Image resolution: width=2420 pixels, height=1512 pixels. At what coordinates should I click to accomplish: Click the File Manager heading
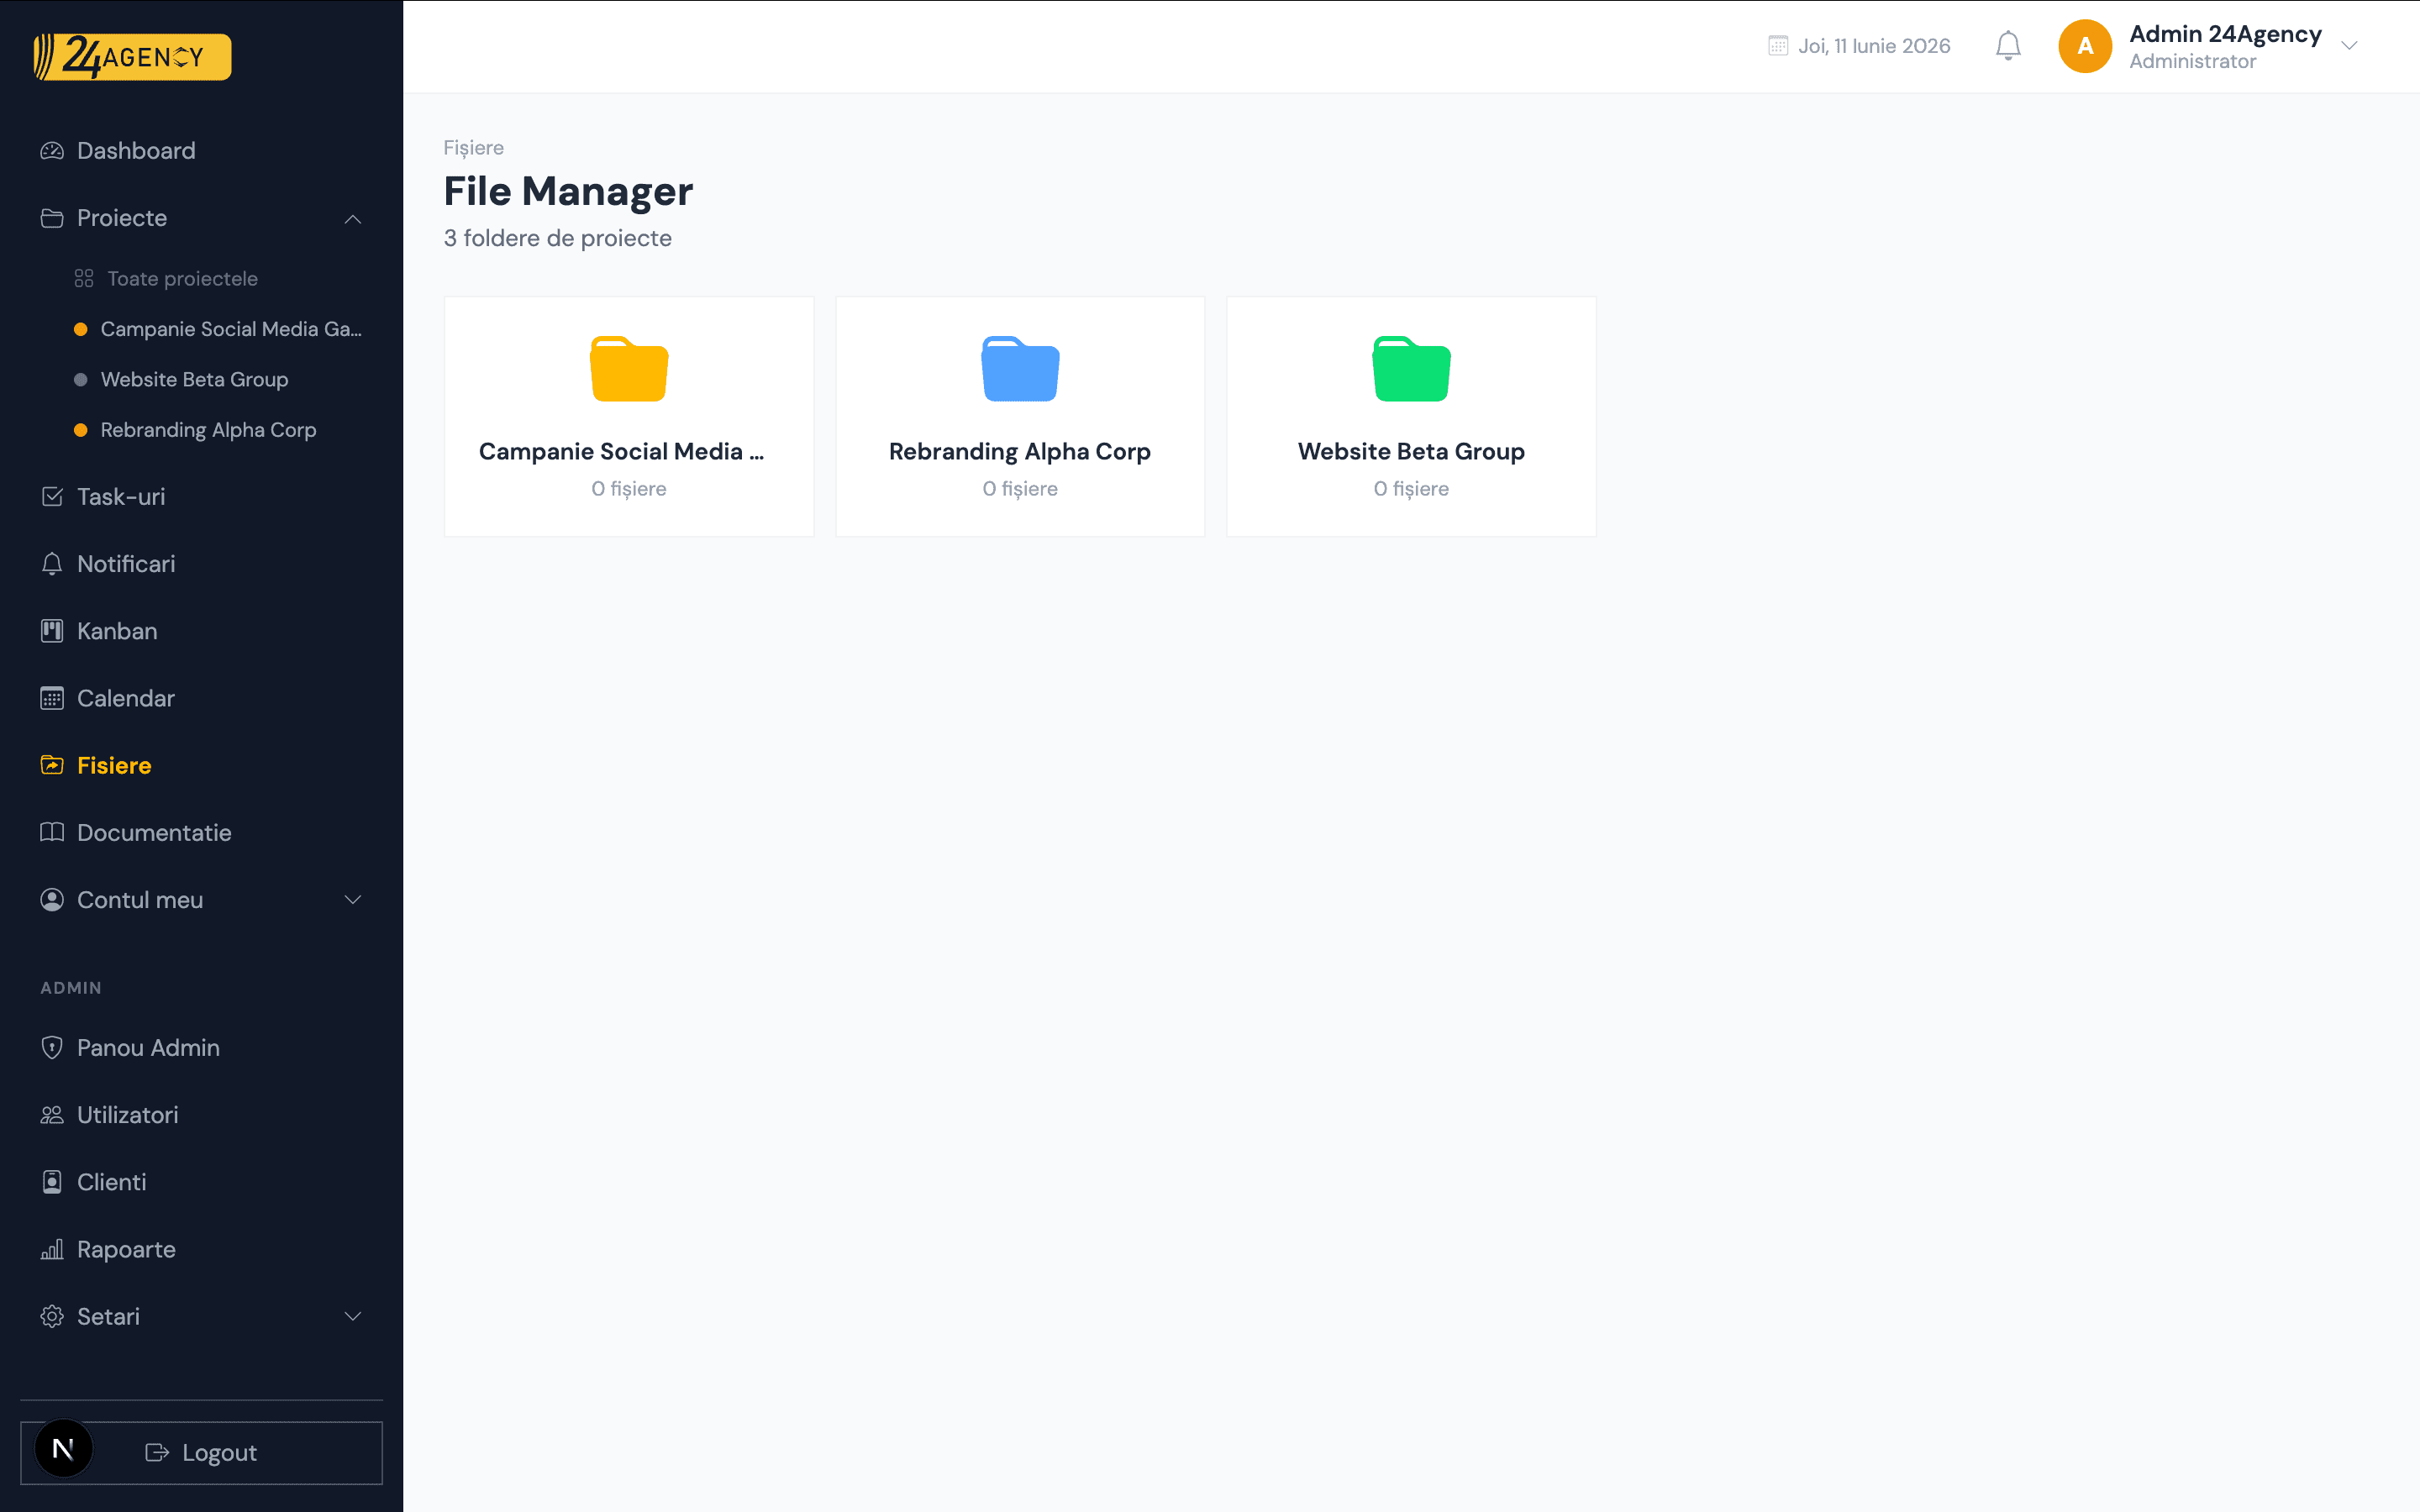coord(568,191)
